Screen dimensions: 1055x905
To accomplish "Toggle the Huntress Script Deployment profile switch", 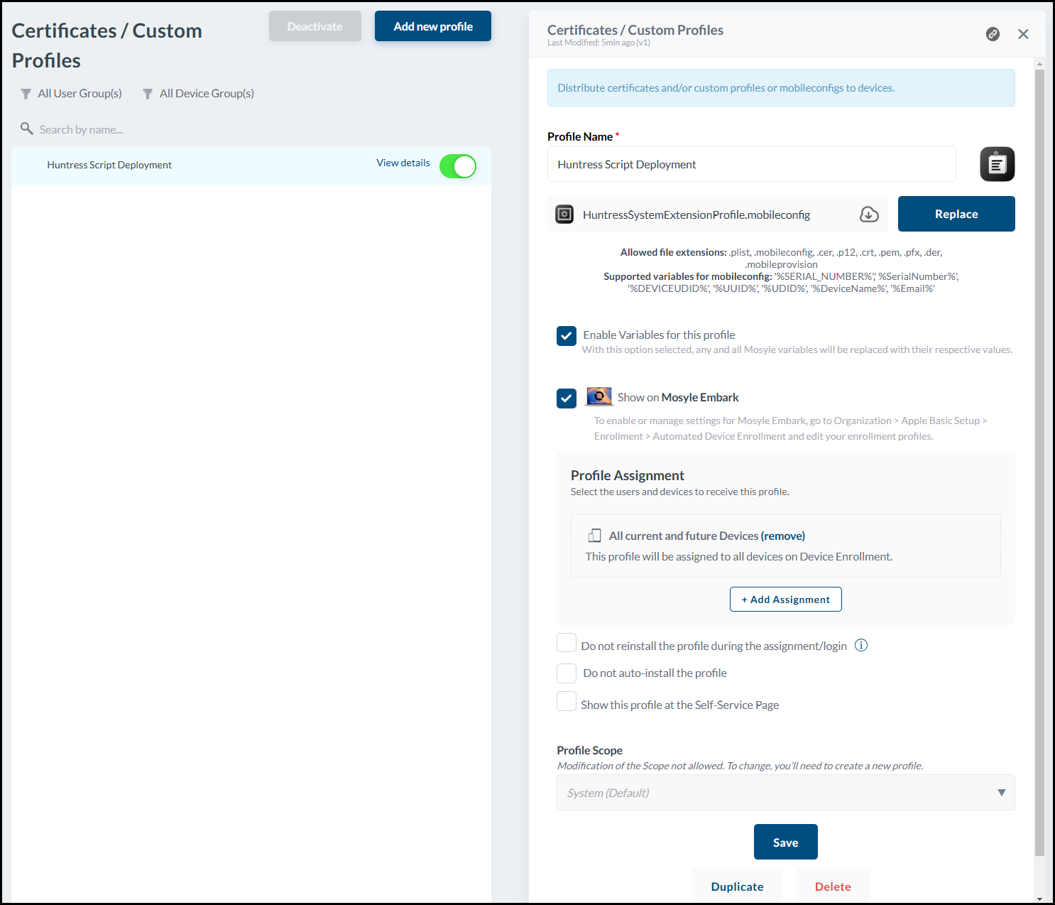I will pos(458,166).
